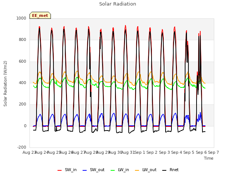Select the LW_in legend label
The image size is (236, 177).
[124, 170]
